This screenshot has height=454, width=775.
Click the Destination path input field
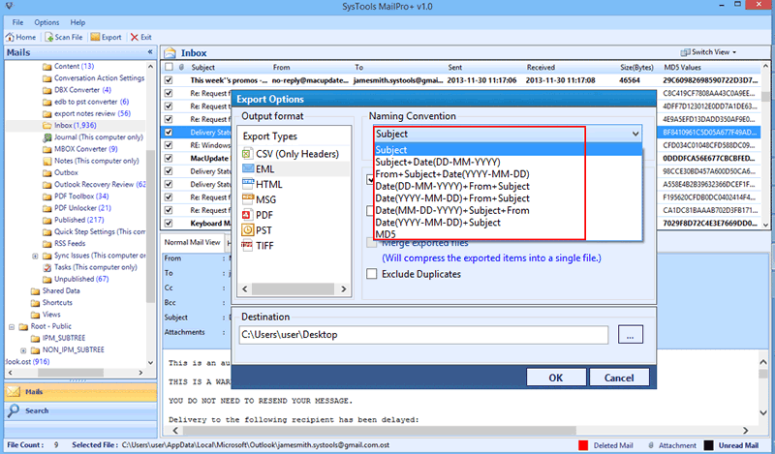[x=423, y=334]
